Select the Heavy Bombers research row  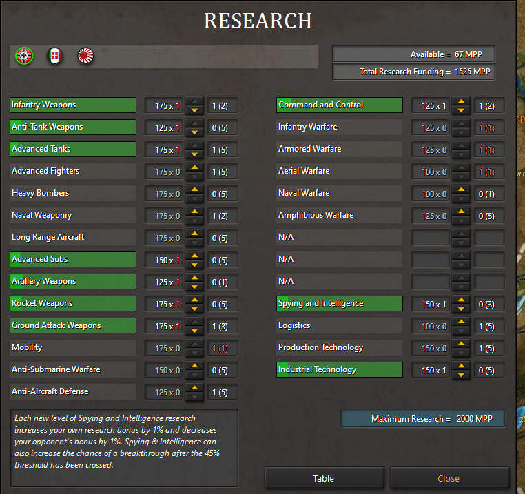tap(73, 193)
